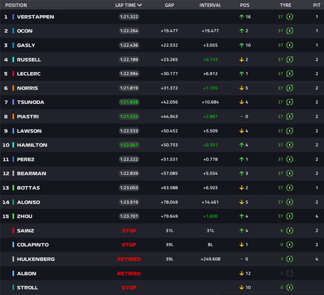Click Norris's green interval +1.195
The image size is (324, 295).
pos(210,88)
